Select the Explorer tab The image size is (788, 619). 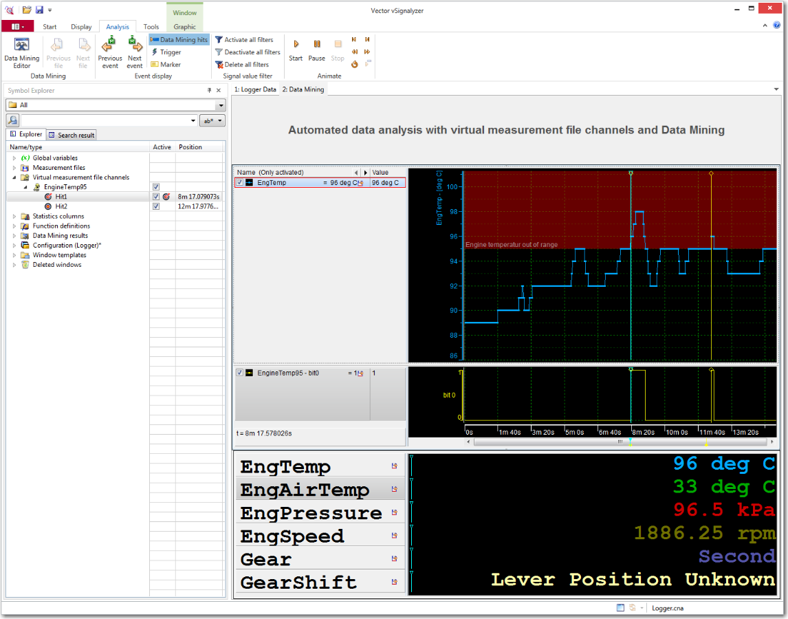[x=26, y=134]
